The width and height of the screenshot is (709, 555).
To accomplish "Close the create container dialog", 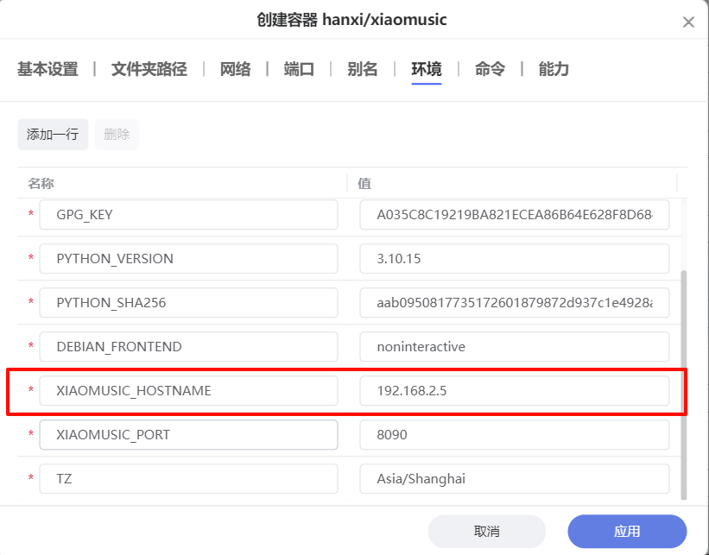I will click(688, 22).
